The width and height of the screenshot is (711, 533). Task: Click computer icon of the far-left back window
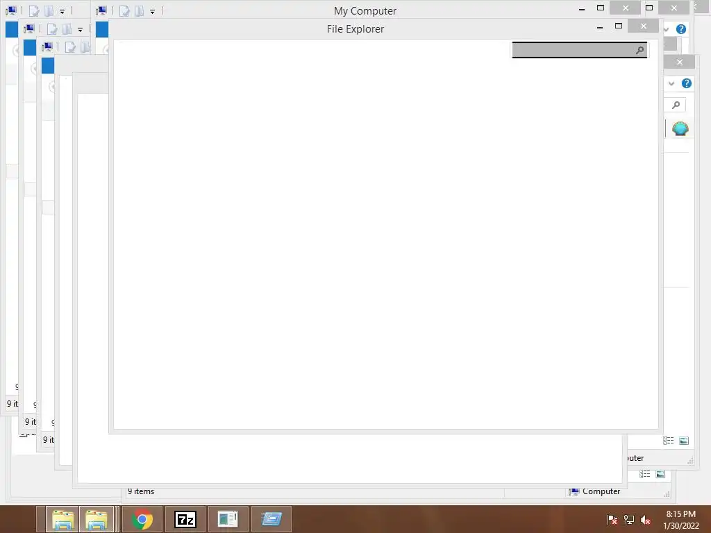11,10
